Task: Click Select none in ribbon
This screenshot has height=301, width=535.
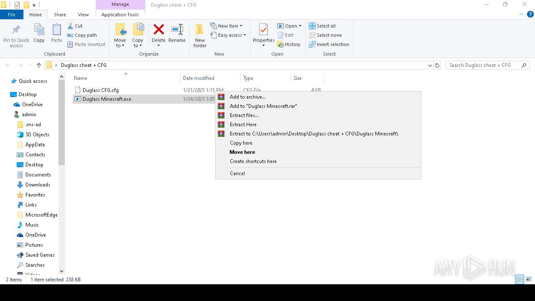Action: coord(325,35)
